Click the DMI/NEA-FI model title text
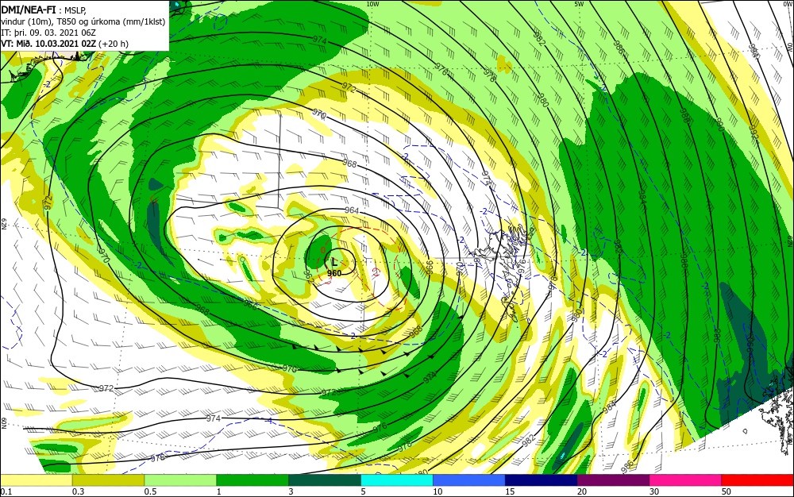The image size is (794, 497). [29, 9]
